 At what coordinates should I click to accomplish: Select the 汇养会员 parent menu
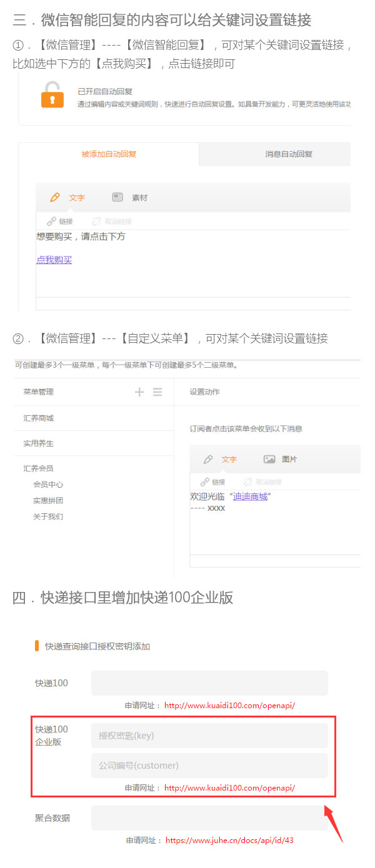pos(39,468)
